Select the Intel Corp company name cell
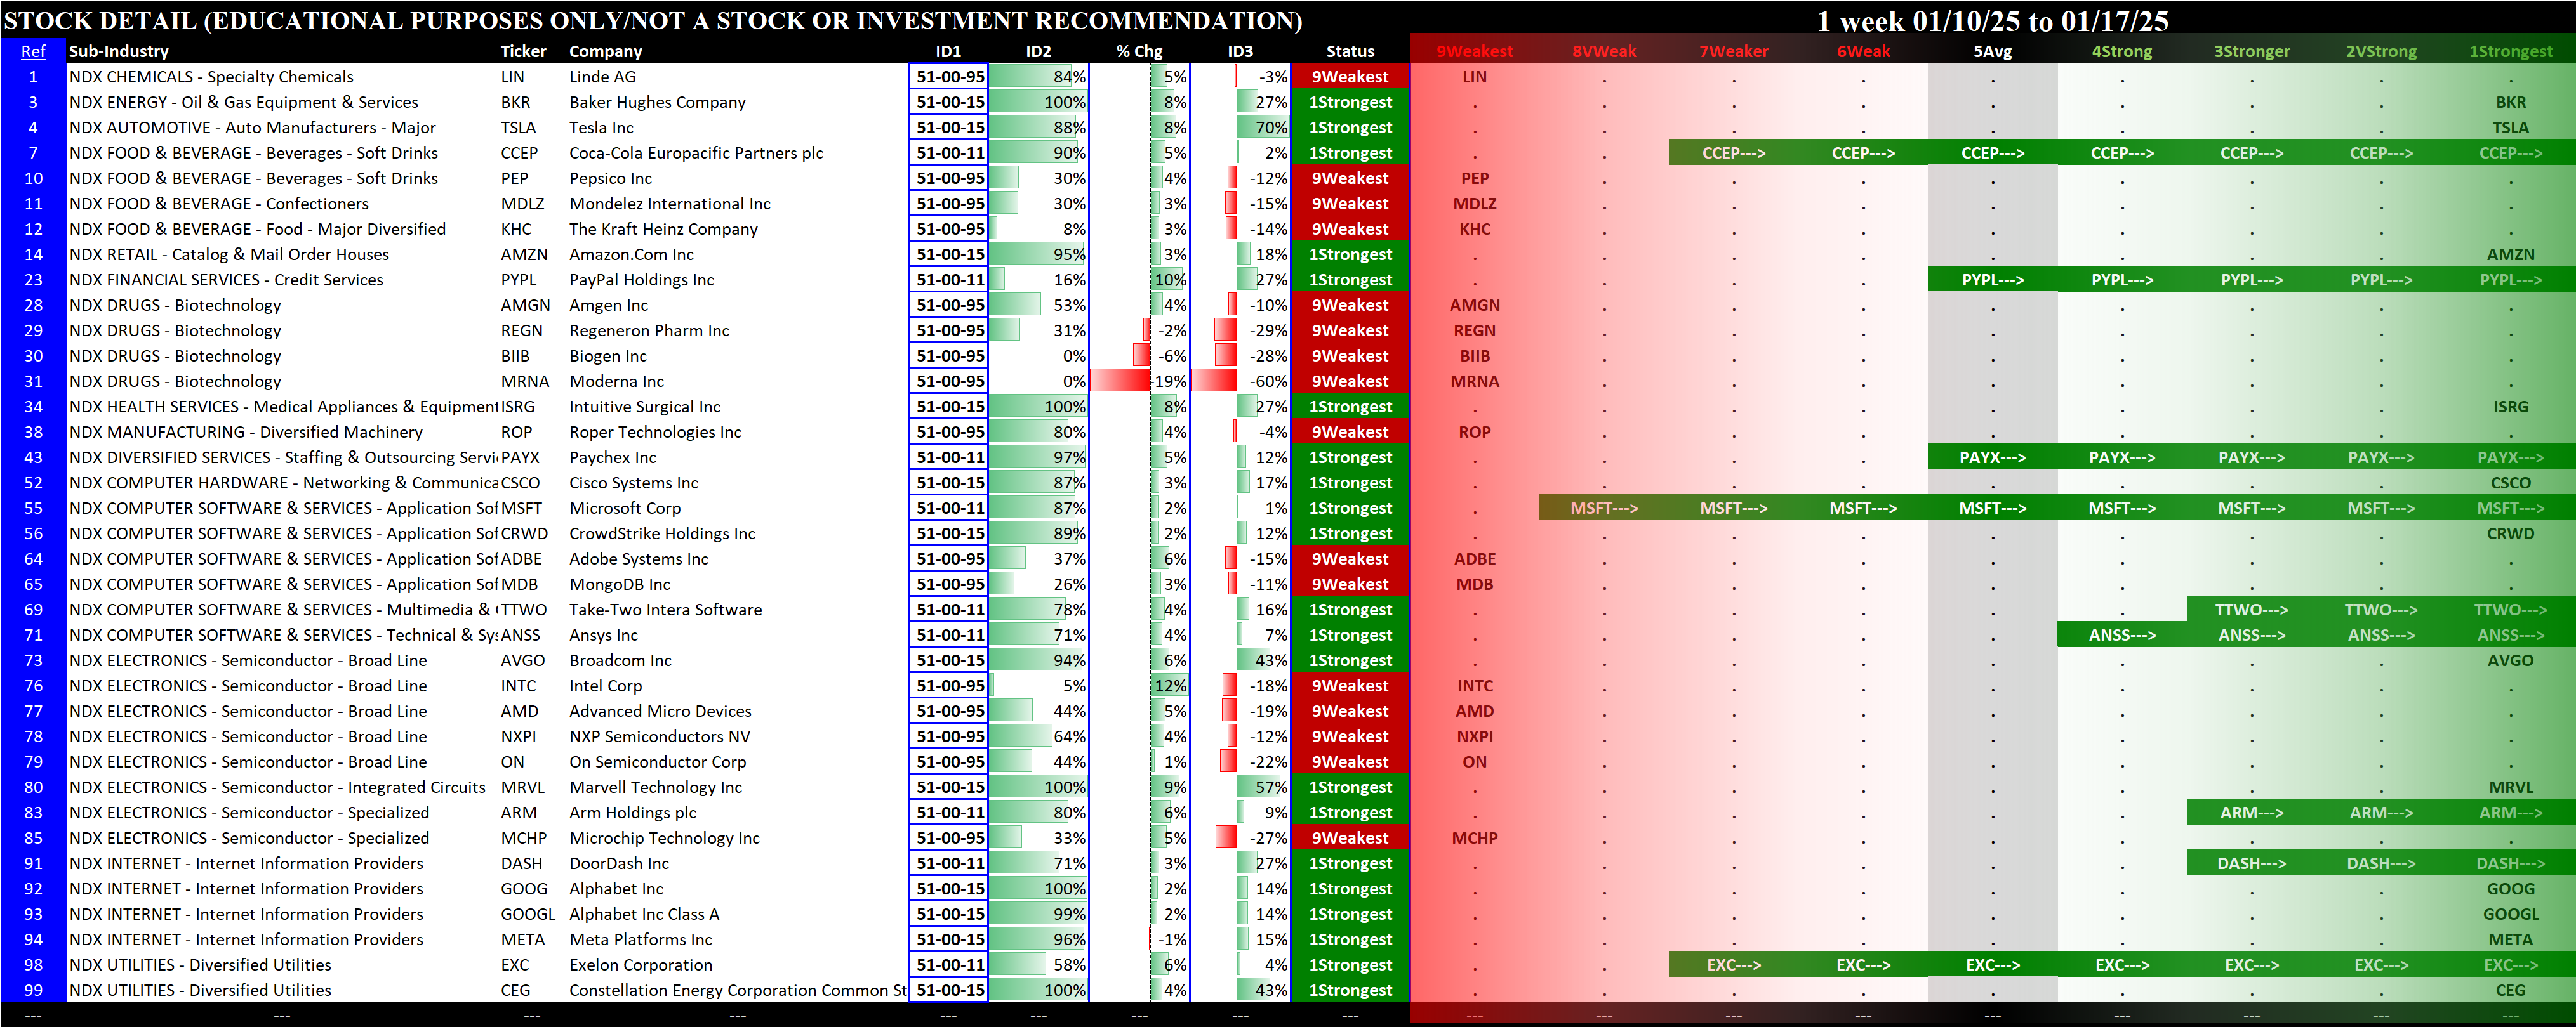The width and height of the screenshot is (2576, 1027). click(x=605, y=686)
